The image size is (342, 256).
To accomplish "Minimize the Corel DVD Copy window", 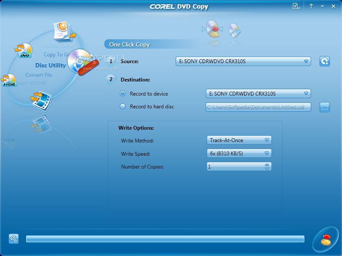I will click(322, 6).
